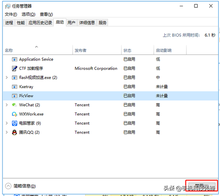Expand the WeChat (2) group
Image resolution: width=220 pixels, height=196 pixels.
coord(7,105)
